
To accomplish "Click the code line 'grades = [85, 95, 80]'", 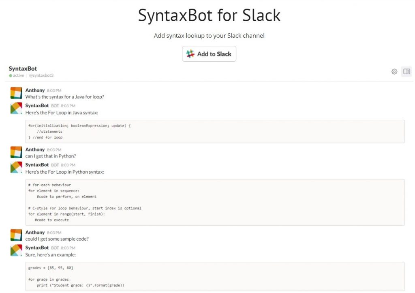I will [x=51, y=268].
